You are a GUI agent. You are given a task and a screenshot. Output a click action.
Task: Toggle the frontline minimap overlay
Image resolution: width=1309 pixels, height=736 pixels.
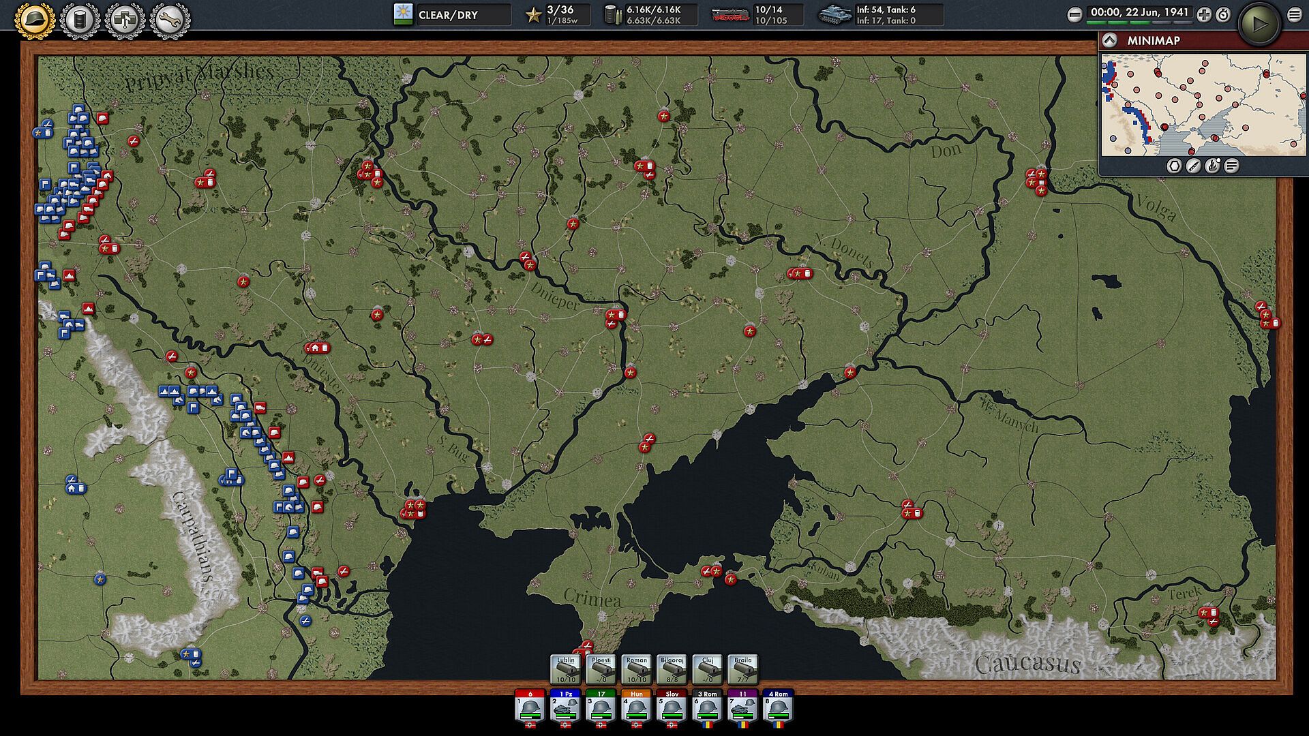pos(1193,166)
